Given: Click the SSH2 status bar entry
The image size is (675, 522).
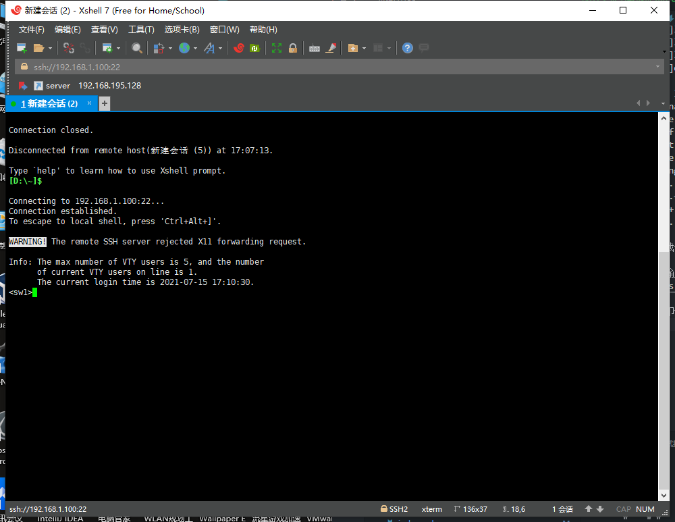Looking at the screenshot, I should (394, 509).
